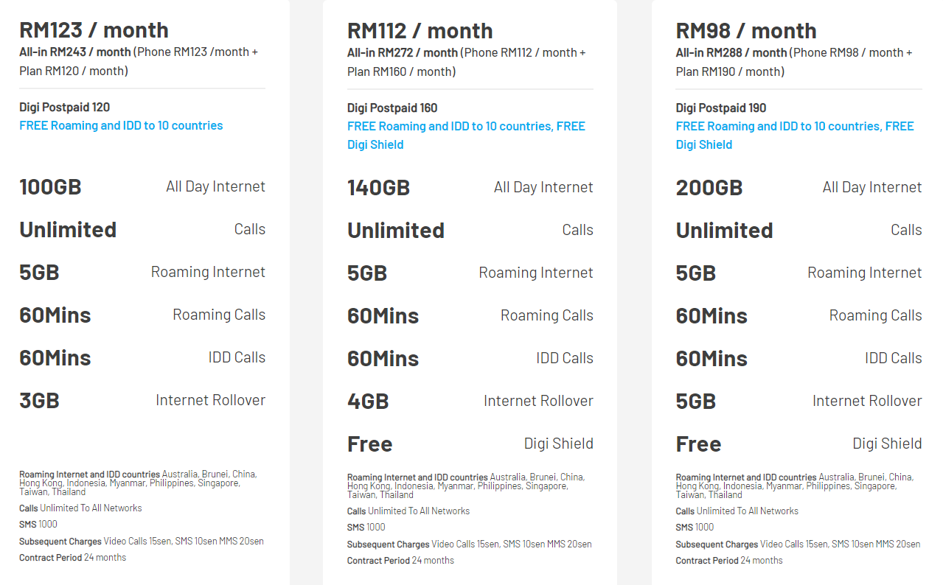Select the RM98 / month price heading

(x=746, y=31)
